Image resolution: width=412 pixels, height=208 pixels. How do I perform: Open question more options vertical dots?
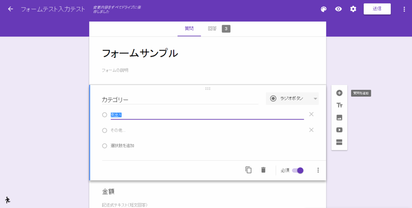pyautogui.click(x=318, y=170)
